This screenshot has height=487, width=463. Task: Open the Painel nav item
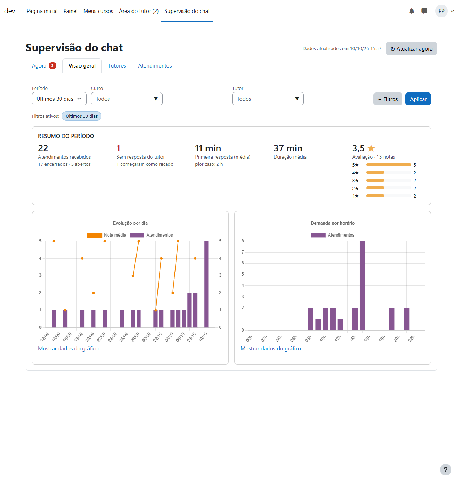pyautogui.click(x=70, y=11)
